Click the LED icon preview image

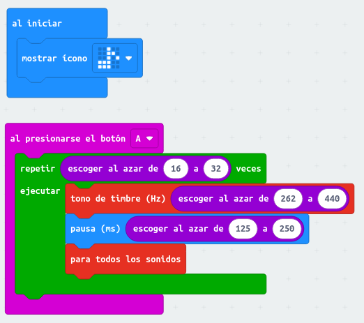coord(109,58)
